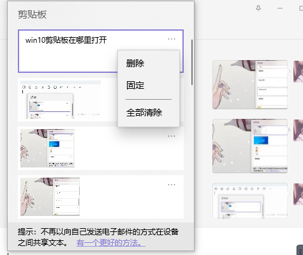The width and height of the screenshot is (303, 255).
Task: Open the more options dots on win10剪贴板在哪里打开 item
Action: coord(172,39)
